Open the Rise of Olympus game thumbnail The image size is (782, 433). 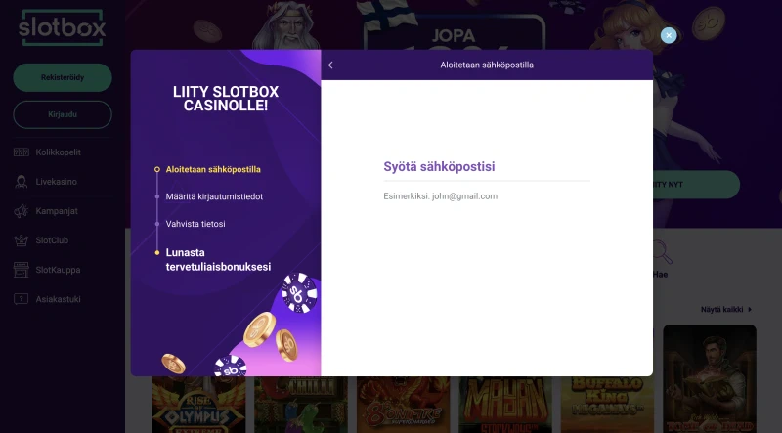(198, 406)
